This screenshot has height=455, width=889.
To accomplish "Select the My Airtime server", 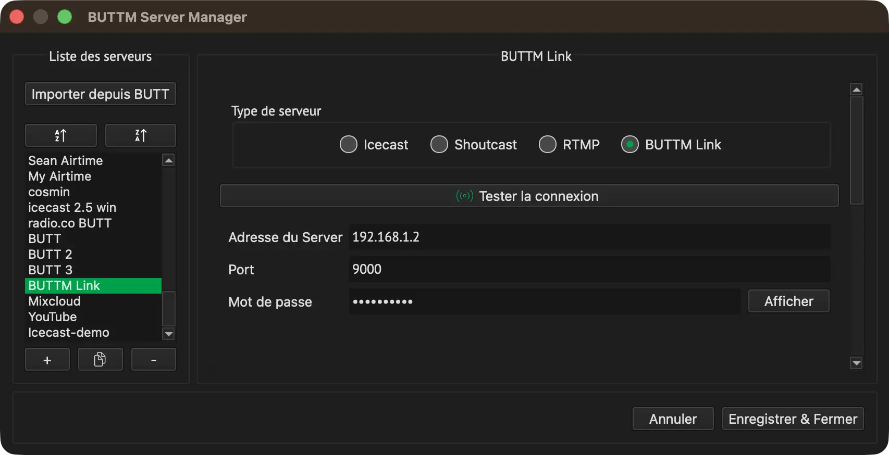I will (93, 176).
